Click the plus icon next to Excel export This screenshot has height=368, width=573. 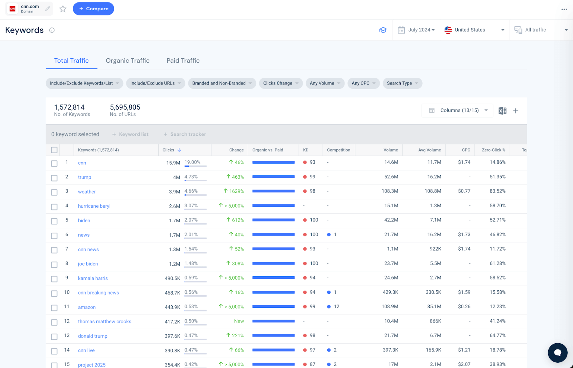pos(516,111)
